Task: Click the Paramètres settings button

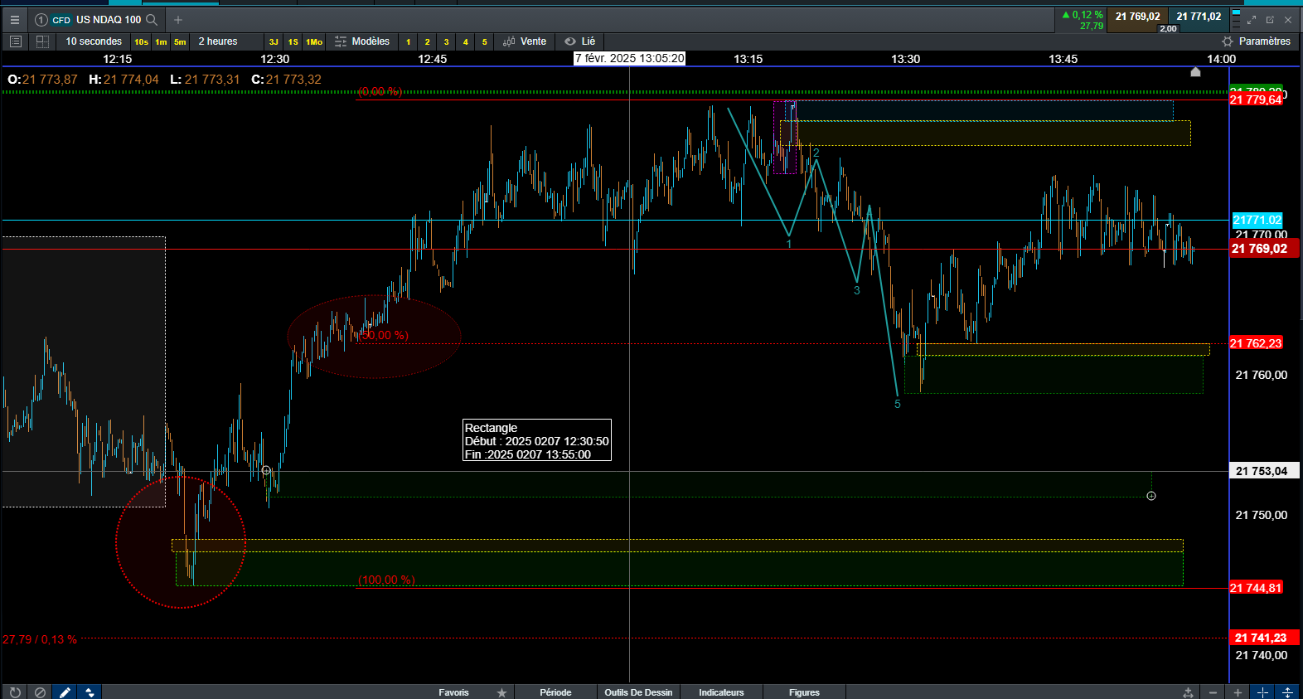Action: pos(1256,41)
